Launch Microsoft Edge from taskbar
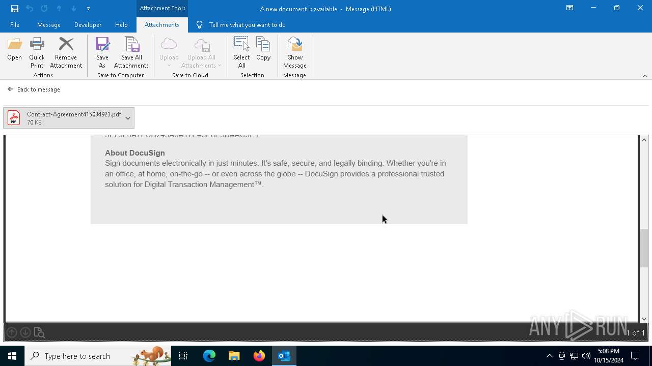Screen dimensions: 652x366 pyautogui.click(x=209, y=356)
